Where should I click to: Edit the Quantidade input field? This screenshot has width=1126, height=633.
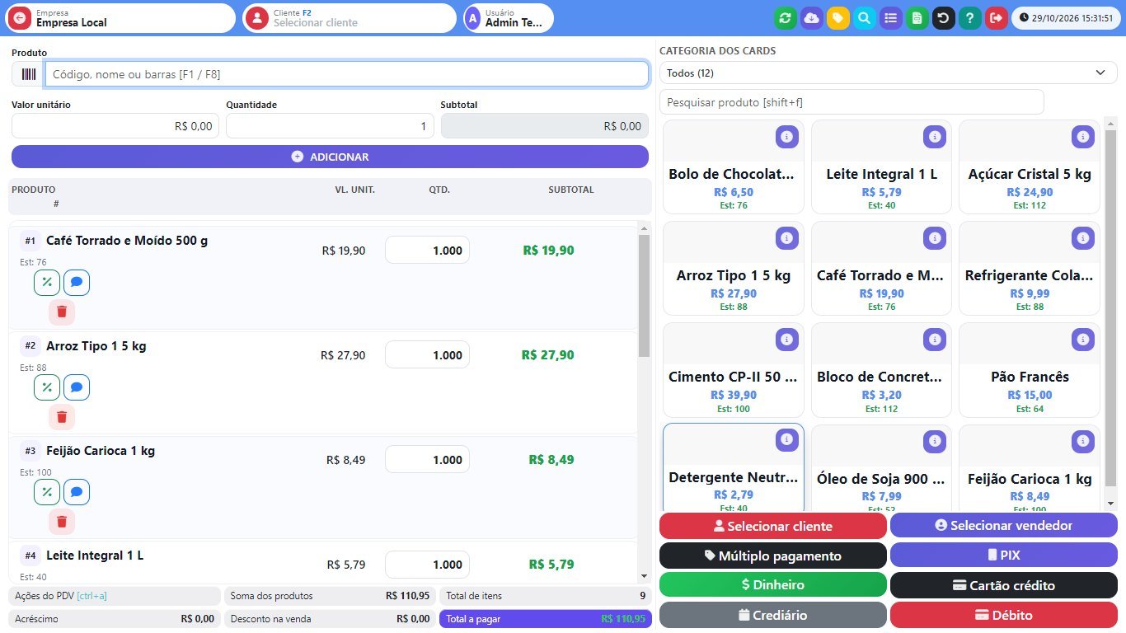[330, 126]
